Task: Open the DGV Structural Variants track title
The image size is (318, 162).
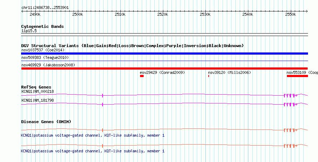Action: click(x=133, y=46)
